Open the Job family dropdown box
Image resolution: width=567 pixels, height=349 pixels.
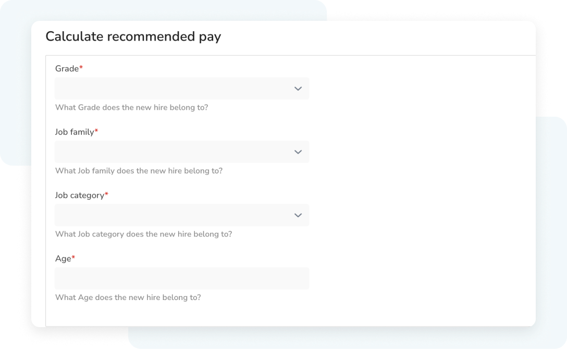point(182,152)
